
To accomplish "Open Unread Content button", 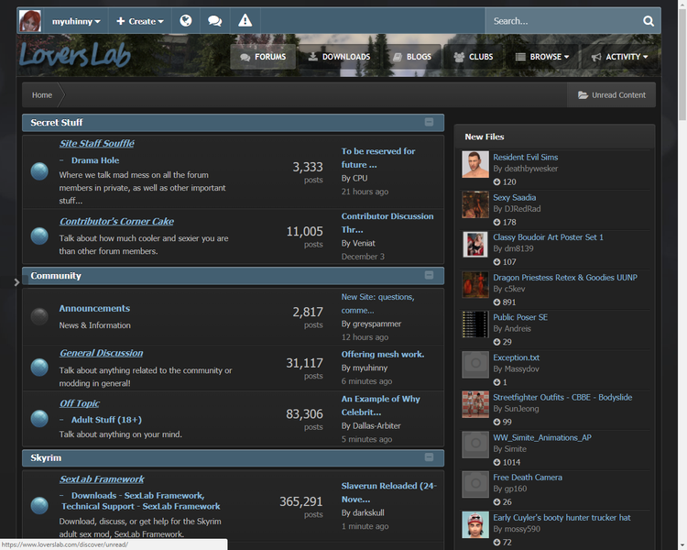I will (x=611, y=95).
